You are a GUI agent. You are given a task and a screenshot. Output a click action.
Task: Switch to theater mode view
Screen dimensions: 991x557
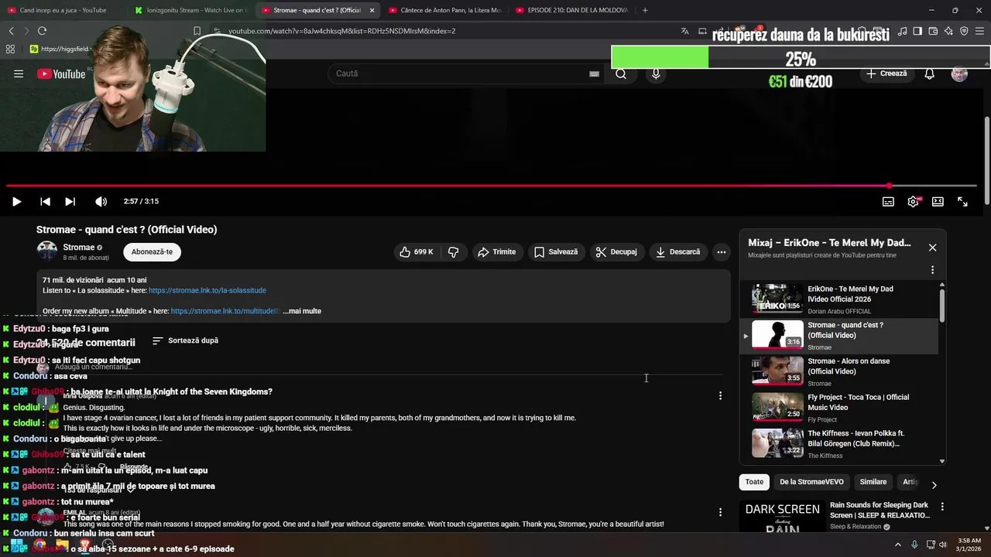[938, 201]
